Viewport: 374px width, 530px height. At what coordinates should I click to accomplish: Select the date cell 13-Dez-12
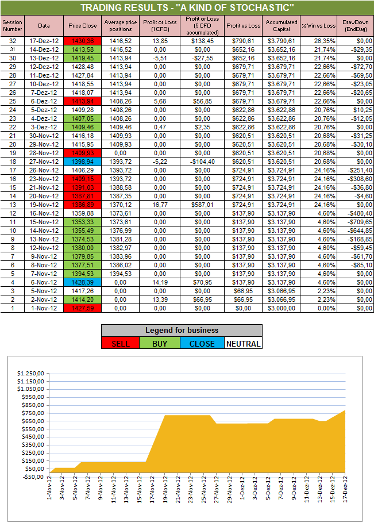point(44,58)
